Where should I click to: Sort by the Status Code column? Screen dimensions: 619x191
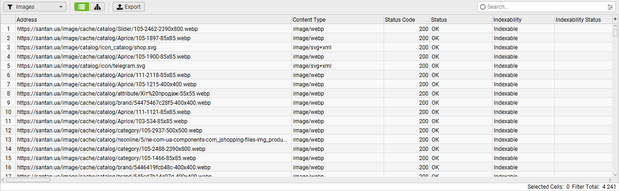click(x=406, y=20)
